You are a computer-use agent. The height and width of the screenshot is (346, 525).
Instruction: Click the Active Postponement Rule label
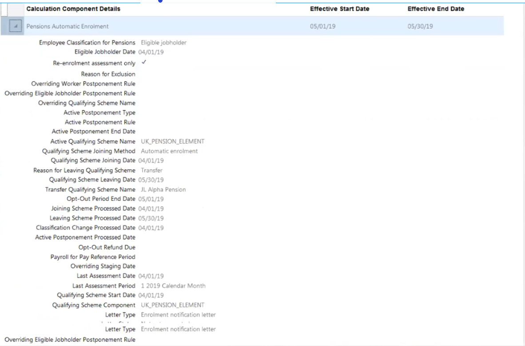(x=100, y=122)
